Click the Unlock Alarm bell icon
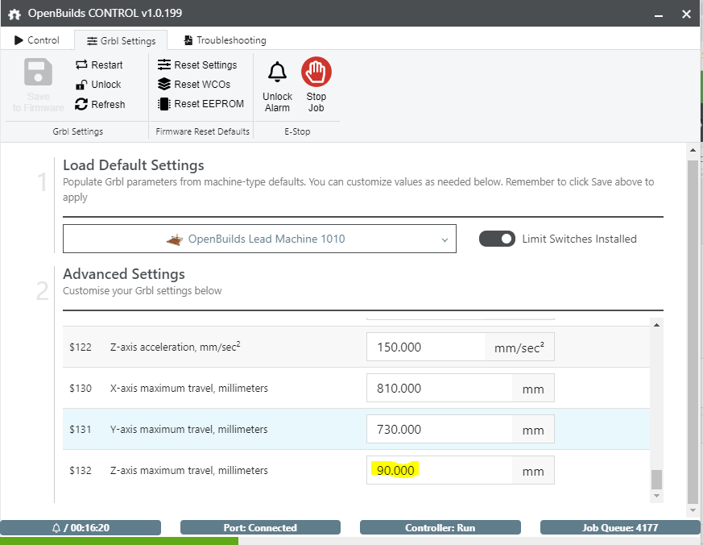Image resolution: width=703 pixels, height=545 pixels. pos(277,73)
